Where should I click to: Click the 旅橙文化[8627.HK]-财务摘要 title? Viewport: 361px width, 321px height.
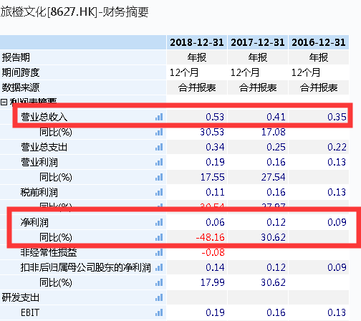point(74,11)
